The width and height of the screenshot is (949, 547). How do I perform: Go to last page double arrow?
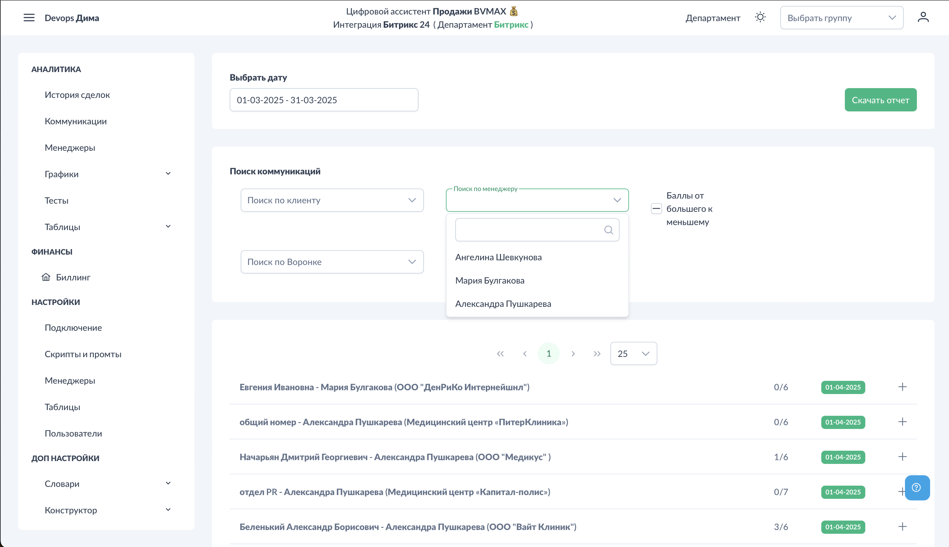pos(597,353)
